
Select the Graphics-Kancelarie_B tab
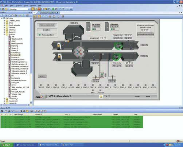coord(49,13)
